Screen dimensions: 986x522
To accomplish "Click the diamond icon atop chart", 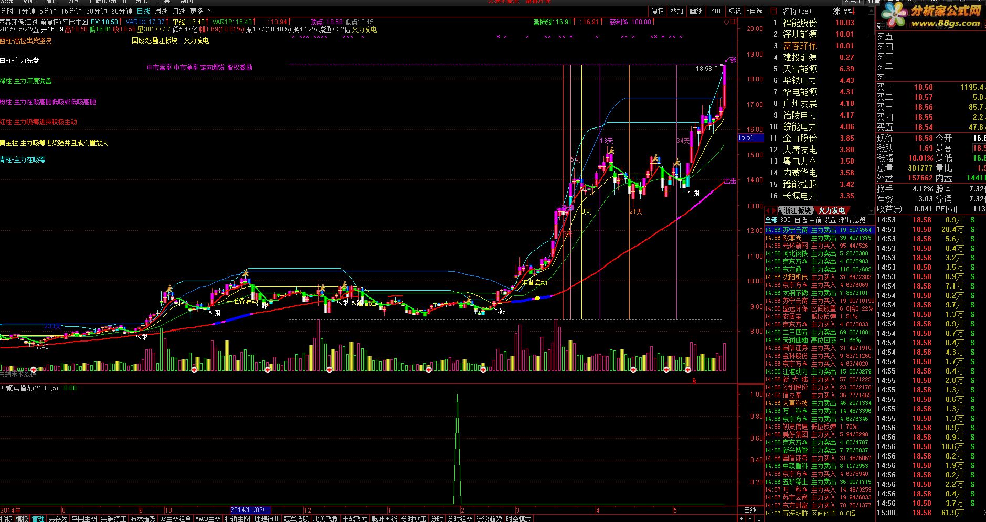I will 726,22.
